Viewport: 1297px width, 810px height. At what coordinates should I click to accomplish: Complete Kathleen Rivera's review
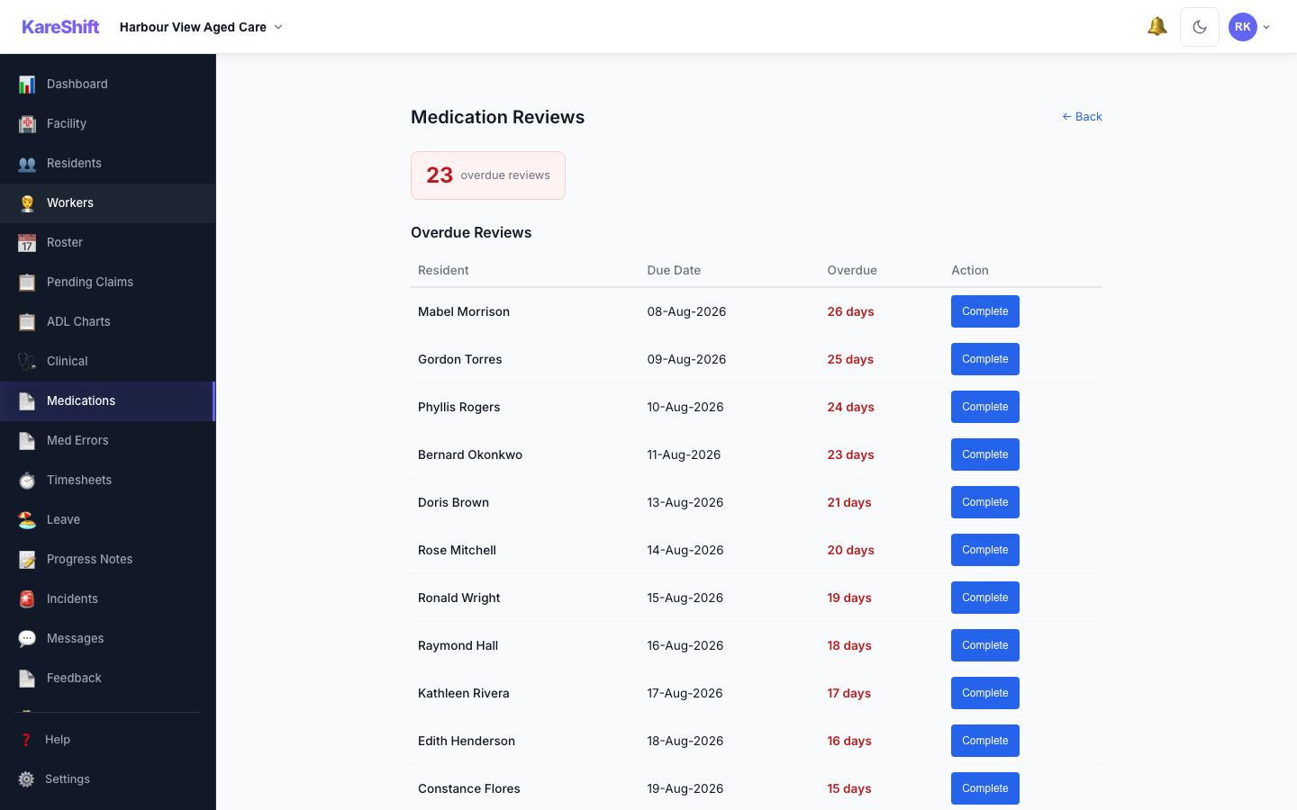(985, 693)
